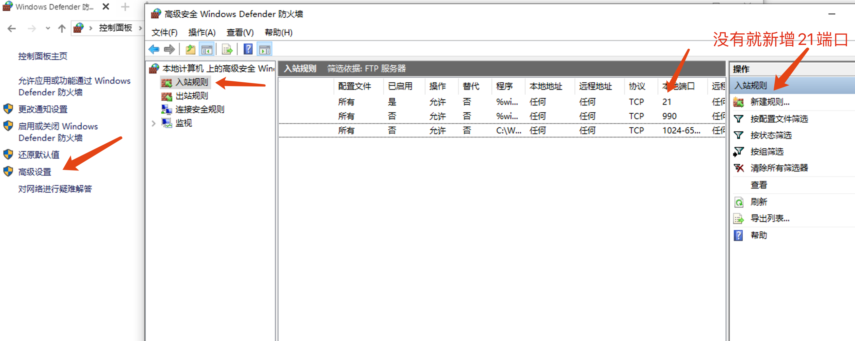Click 导出列表... in the actions pane
Image resolution: width=855 pixels, height=341 pixels.
770,218
